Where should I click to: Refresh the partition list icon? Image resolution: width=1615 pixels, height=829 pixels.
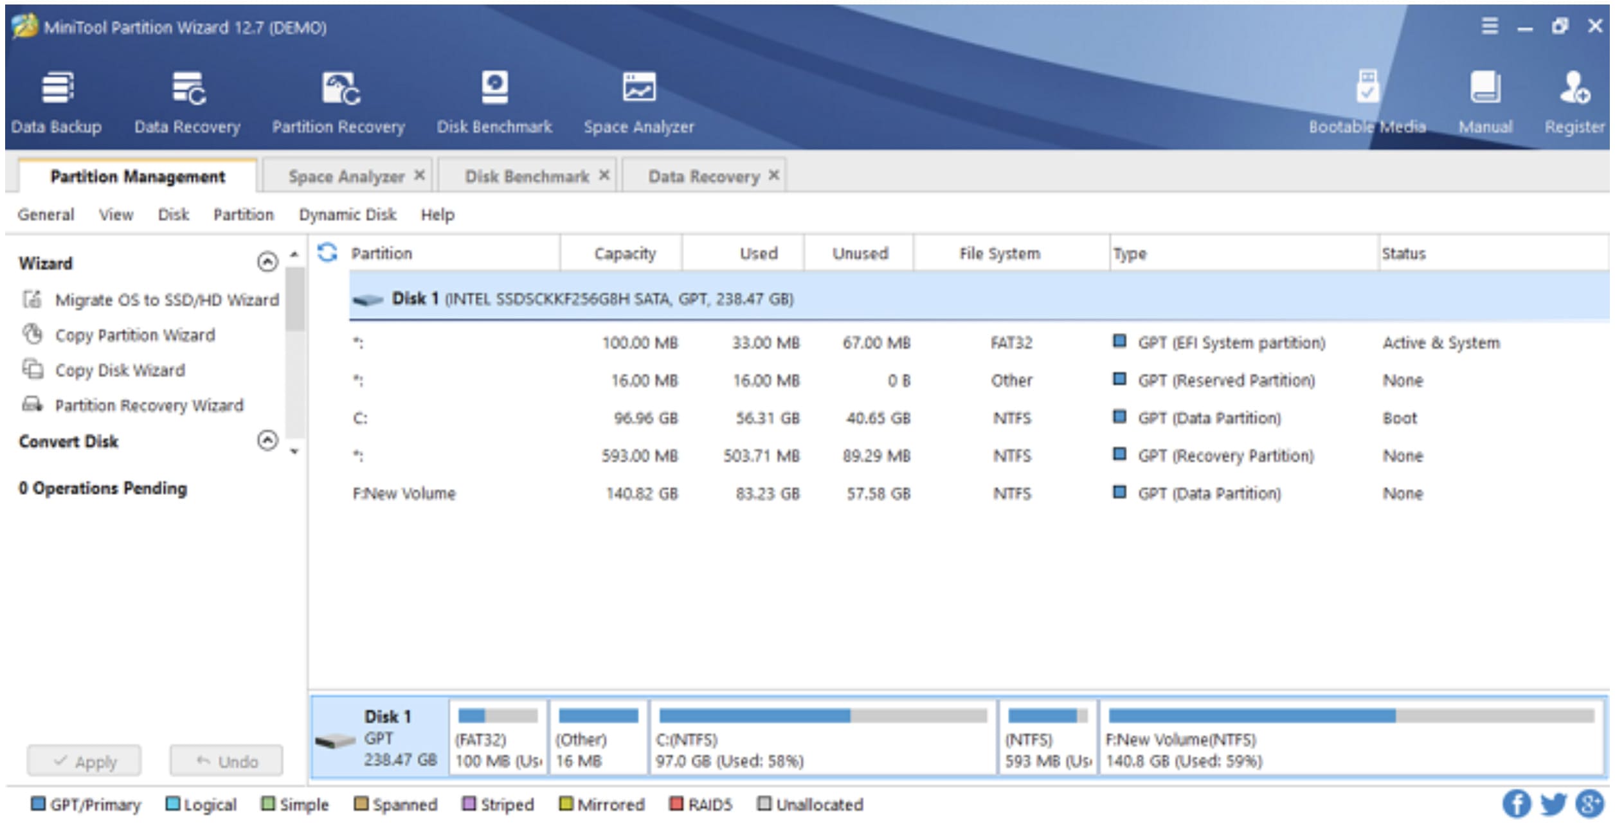point(327,253)
